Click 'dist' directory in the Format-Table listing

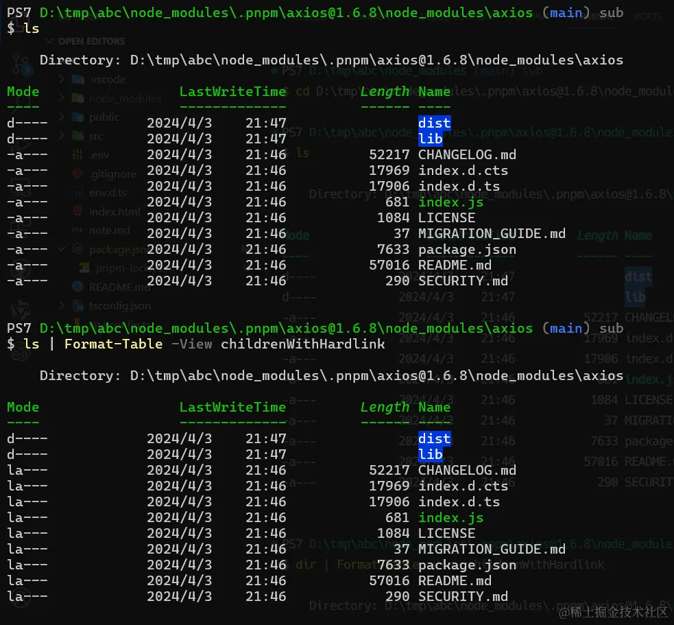[434, 438]
